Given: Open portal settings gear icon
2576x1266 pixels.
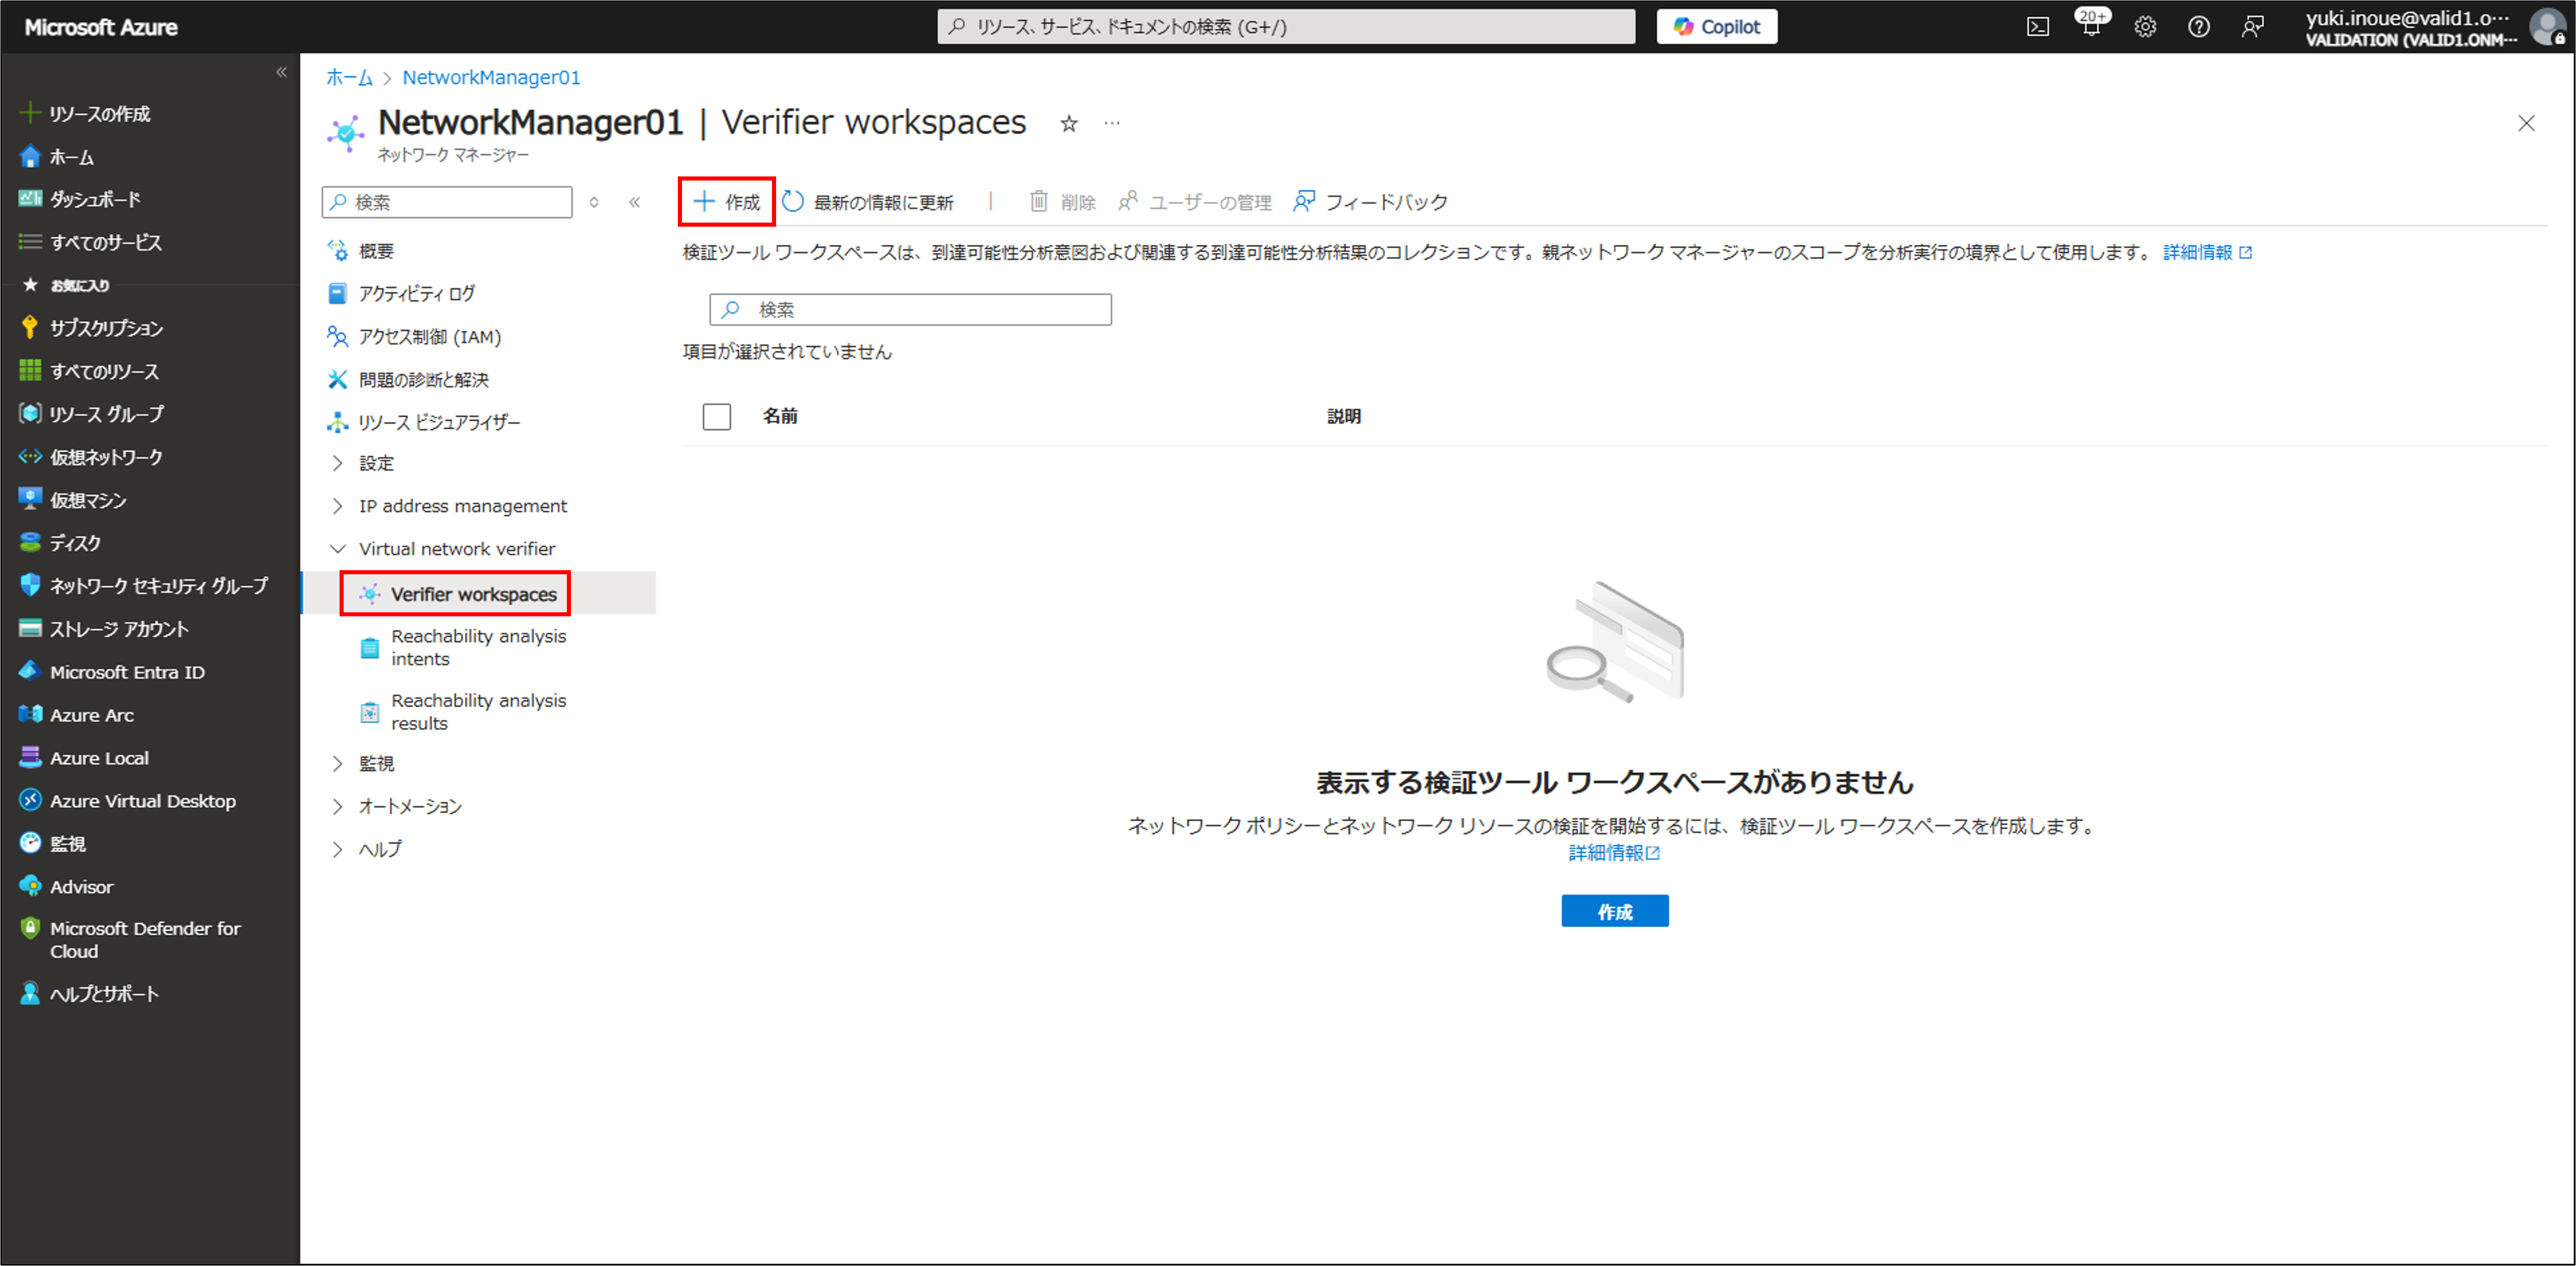Looking at the screenshot, I should pyautogui.click(x=2145, y=27).
